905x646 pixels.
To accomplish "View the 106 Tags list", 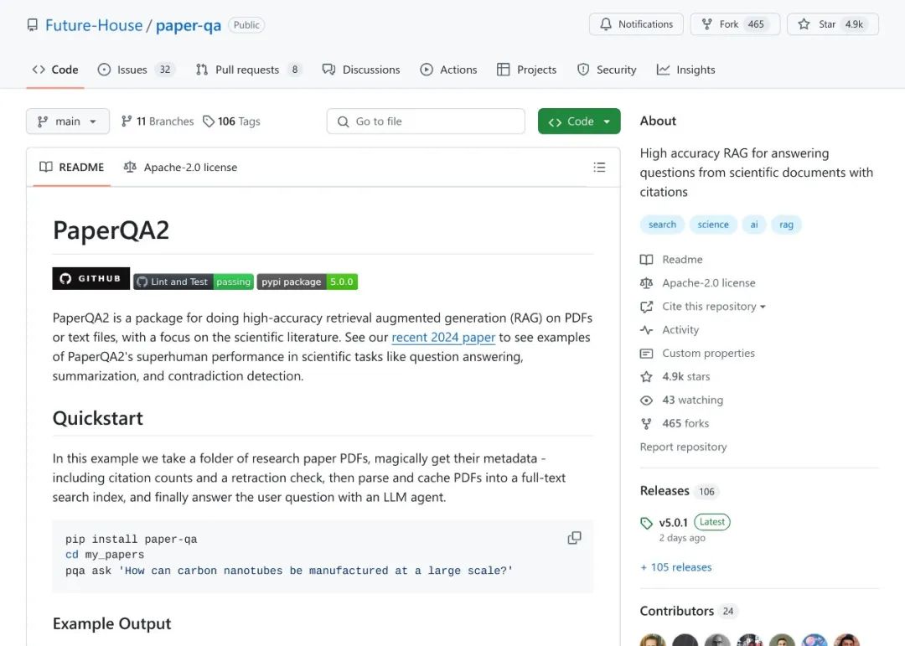I will [x=231, y=121].
